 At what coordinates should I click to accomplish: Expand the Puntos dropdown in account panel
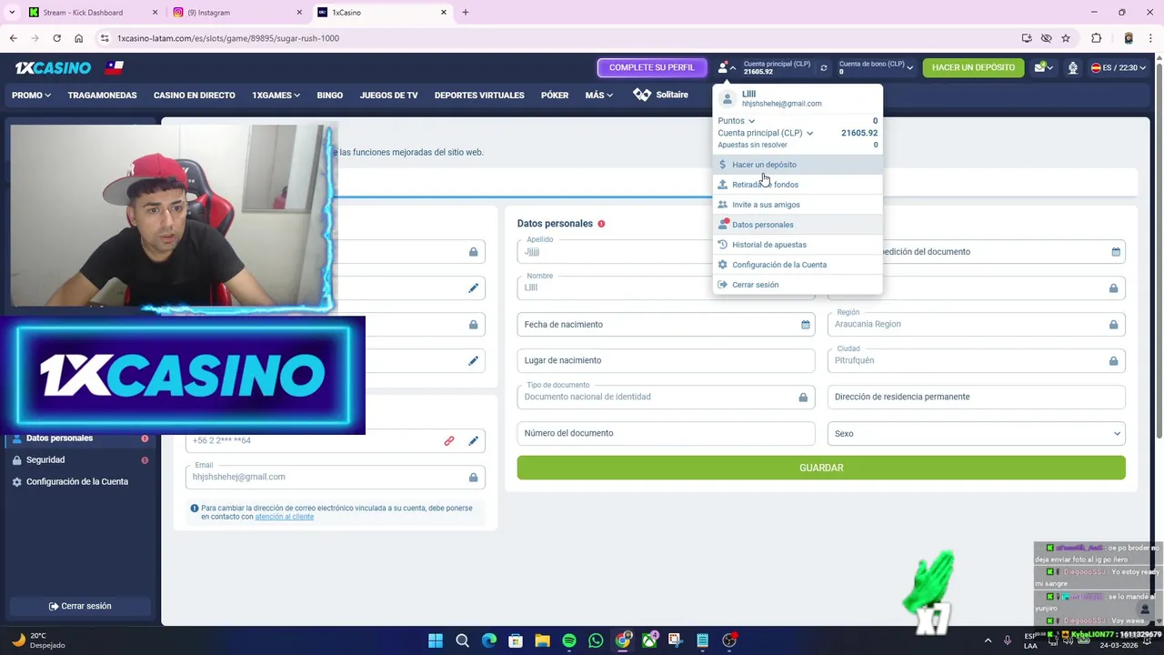click(736, 121)
